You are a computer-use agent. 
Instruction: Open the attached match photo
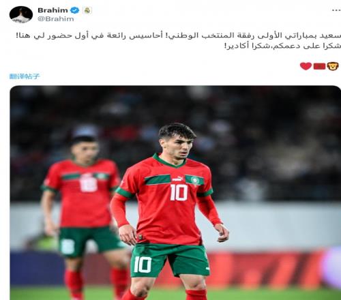175,193
